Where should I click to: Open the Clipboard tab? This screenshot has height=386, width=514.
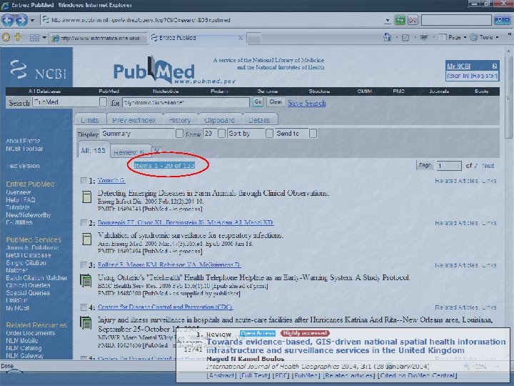219,120
